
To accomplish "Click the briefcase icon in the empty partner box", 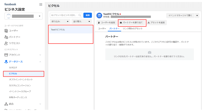I will click(149, 52).
